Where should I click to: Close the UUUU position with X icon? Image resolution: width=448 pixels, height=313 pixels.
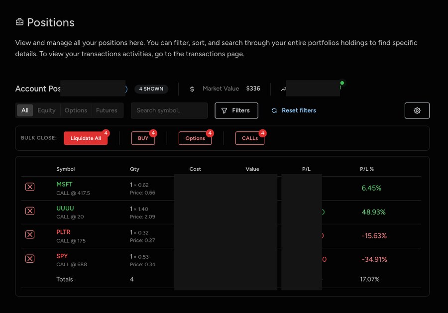[30, 210]
